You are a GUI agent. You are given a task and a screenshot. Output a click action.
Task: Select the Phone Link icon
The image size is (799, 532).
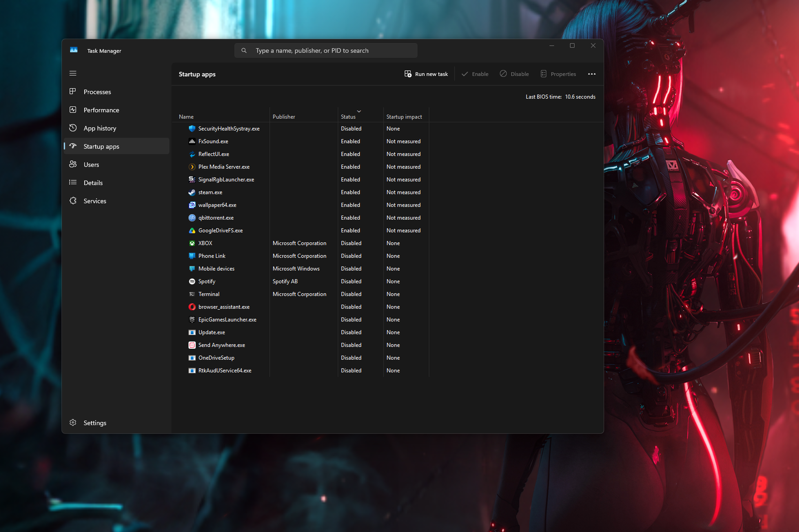click(192, 256)
